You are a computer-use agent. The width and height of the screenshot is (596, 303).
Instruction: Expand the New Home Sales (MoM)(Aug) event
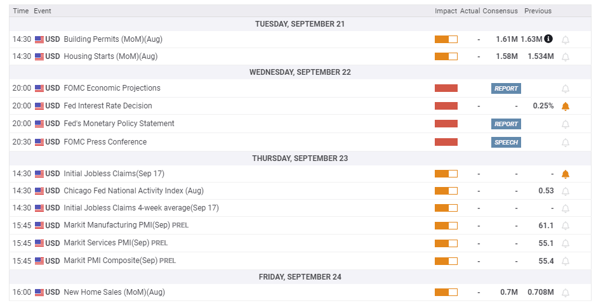click(114, 292)
